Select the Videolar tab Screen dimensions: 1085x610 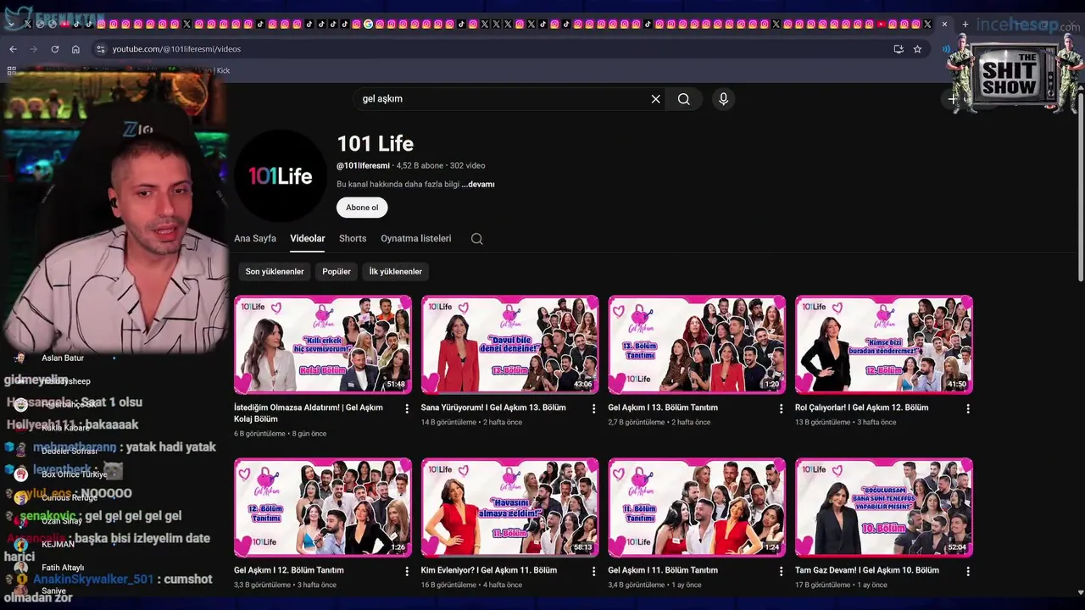click(x=308, y=239)
